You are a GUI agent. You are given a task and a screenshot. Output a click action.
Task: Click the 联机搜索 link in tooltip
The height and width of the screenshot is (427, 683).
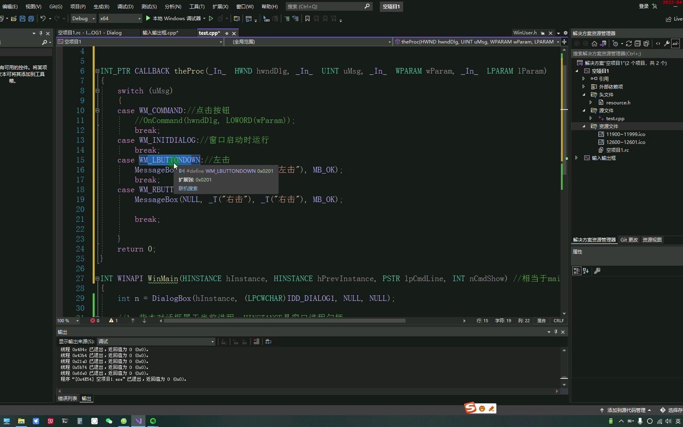click(x=188, y=189)
